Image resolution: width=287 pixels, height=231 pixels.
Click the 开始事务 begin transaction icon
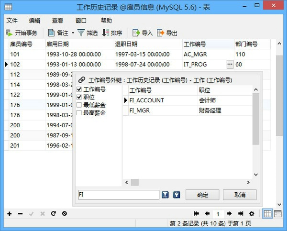9,33
